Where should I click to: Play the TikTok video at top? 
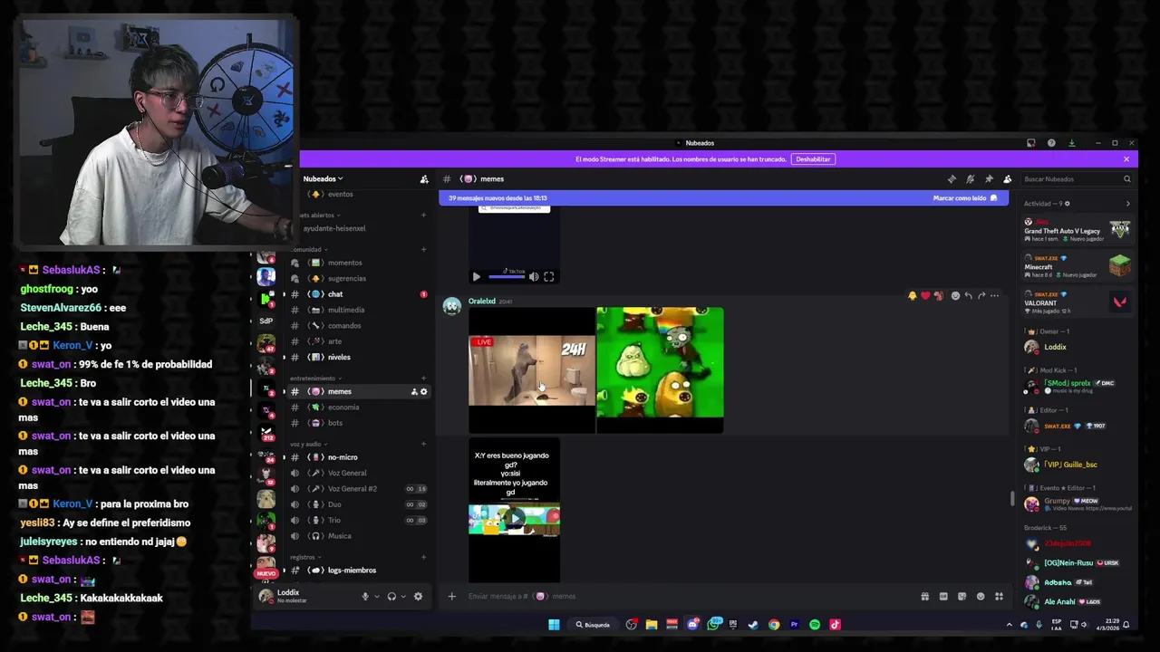coord(477,277)
